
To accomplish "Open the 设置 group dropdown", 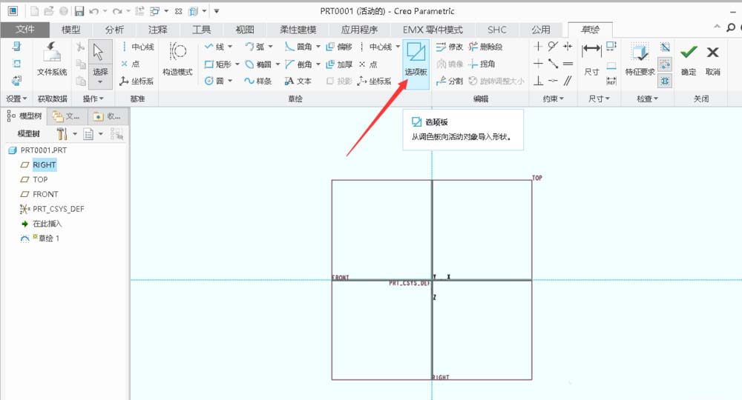I will [x=16, y=99].
